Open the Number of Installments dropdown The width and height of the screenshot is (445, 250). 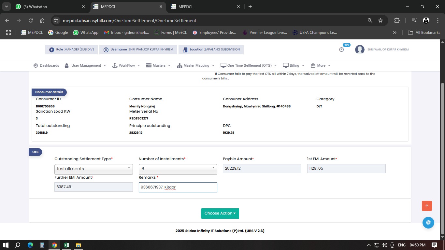(x=178, y=169)
